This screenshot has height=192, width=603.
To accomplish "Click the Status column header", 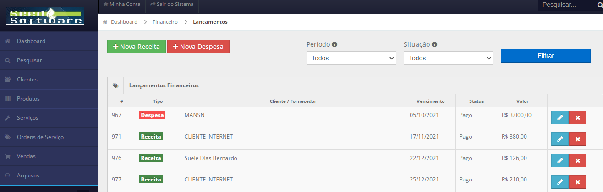I will tap(477, 101).
